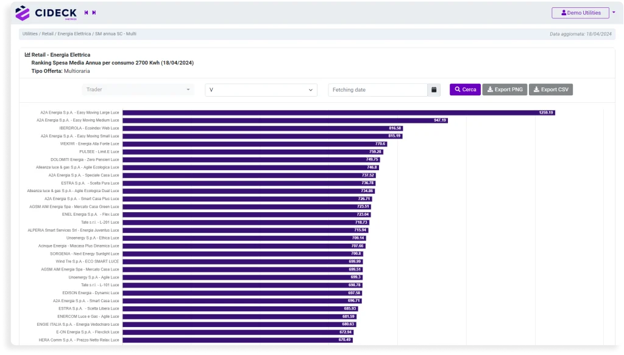Open the Demo Utilities user menu
Viewport: 624px width, 355px height.
580,13
